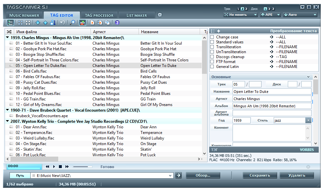Open the Авто dropdown
Screen dimensions: 324x193
pyautogui.click(x=300, y=15)
